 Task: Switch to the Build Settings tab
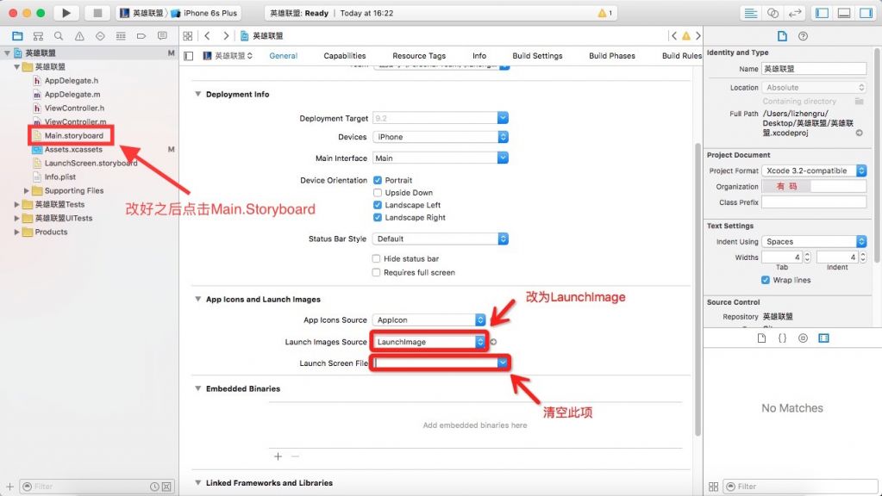(537, 56)
